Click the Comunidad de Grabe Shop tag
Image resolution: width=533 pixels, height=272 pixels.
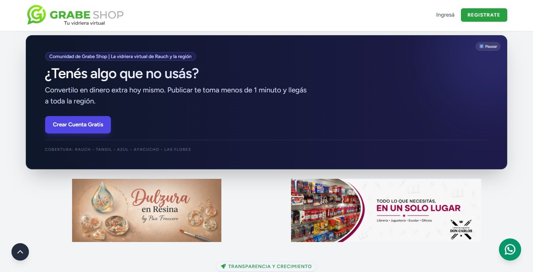tap(120, 56)
